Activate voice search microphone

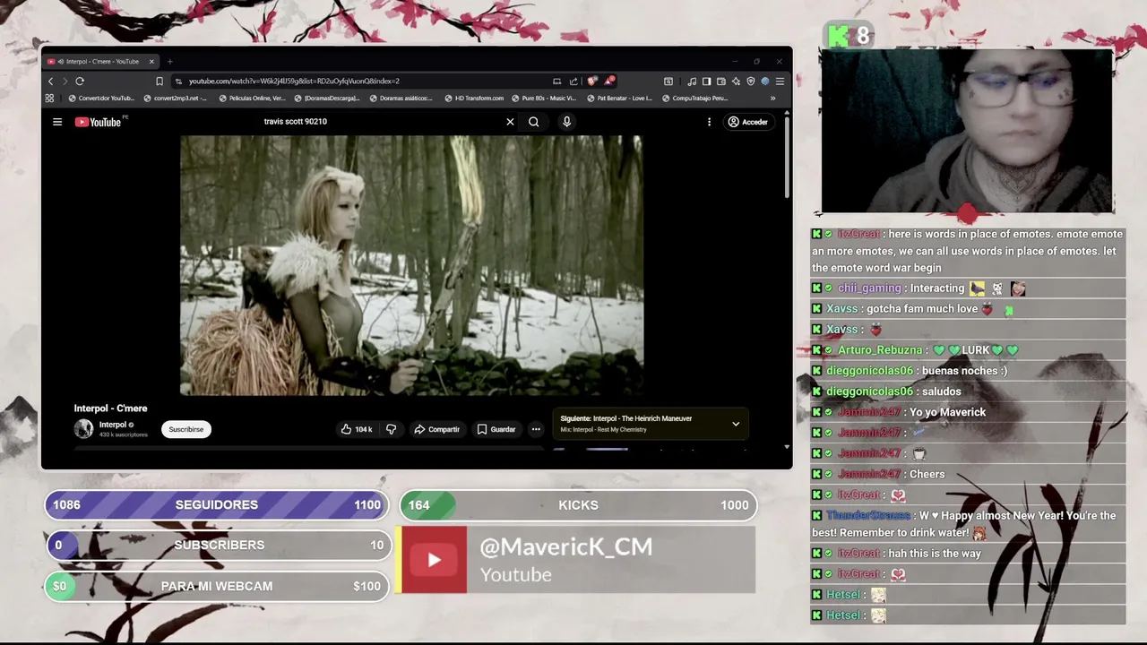566,122
